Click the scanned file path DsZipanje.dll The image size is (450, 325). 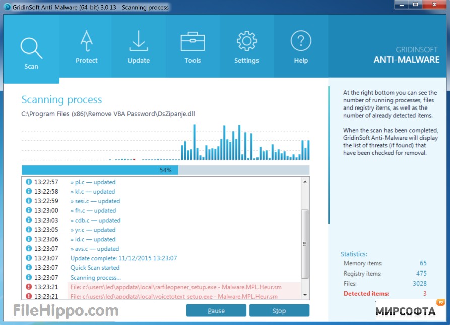click(108, 114)
